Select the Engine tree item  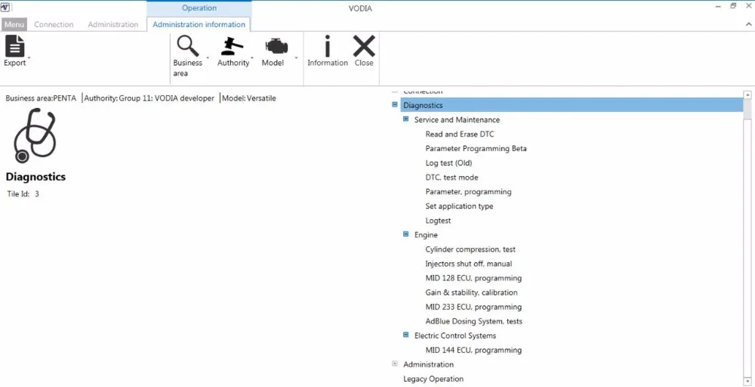pyautogui.click(x=426, y=235)
